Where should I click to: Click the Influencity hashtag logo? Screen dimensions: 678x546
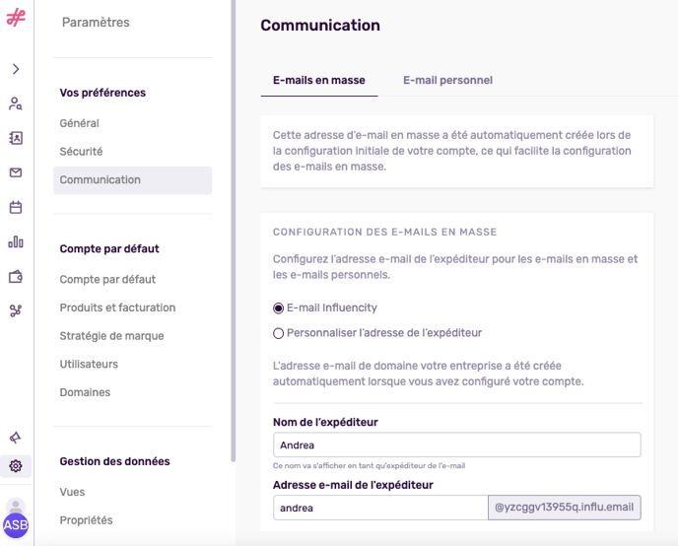(x=16, y=18)
